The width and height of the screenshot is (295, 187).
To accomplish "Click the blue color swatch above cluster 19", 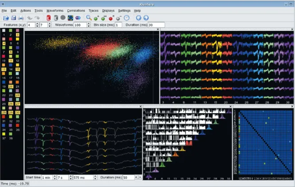I will [4, 82].
